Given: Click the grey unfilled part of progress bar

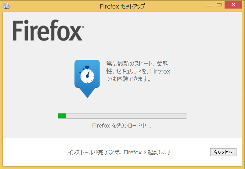Looking at the screenshot, I should click(x=126, y=116).
